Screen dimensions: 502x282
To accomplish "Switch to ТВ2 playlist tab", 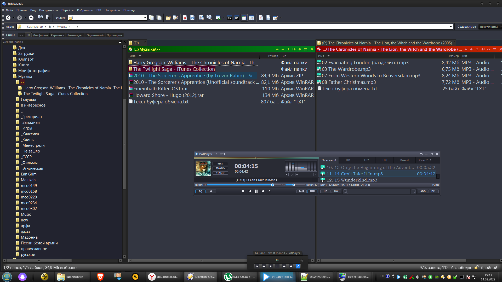I will click(366, 160).
